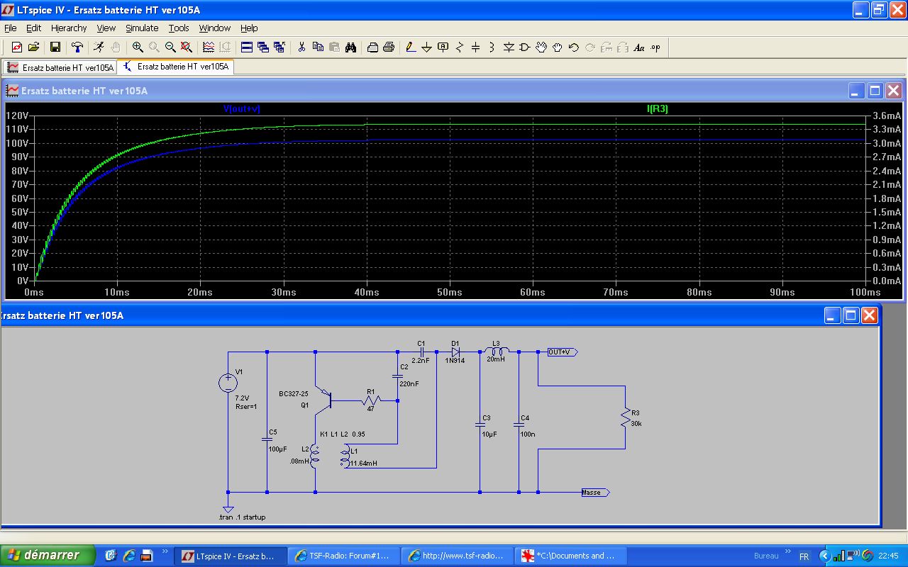Open Component picker gate icon
The height and width of the screenshot is (567, 908).
tap(525, 47)
